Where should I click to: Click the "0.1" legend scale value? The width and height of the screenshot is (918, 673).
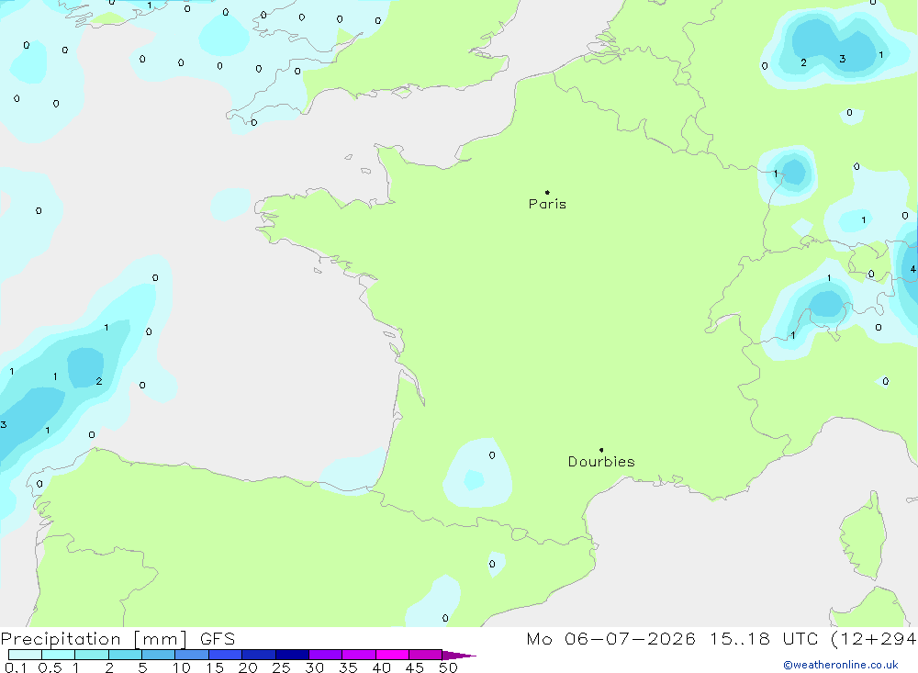coord(16,667)
